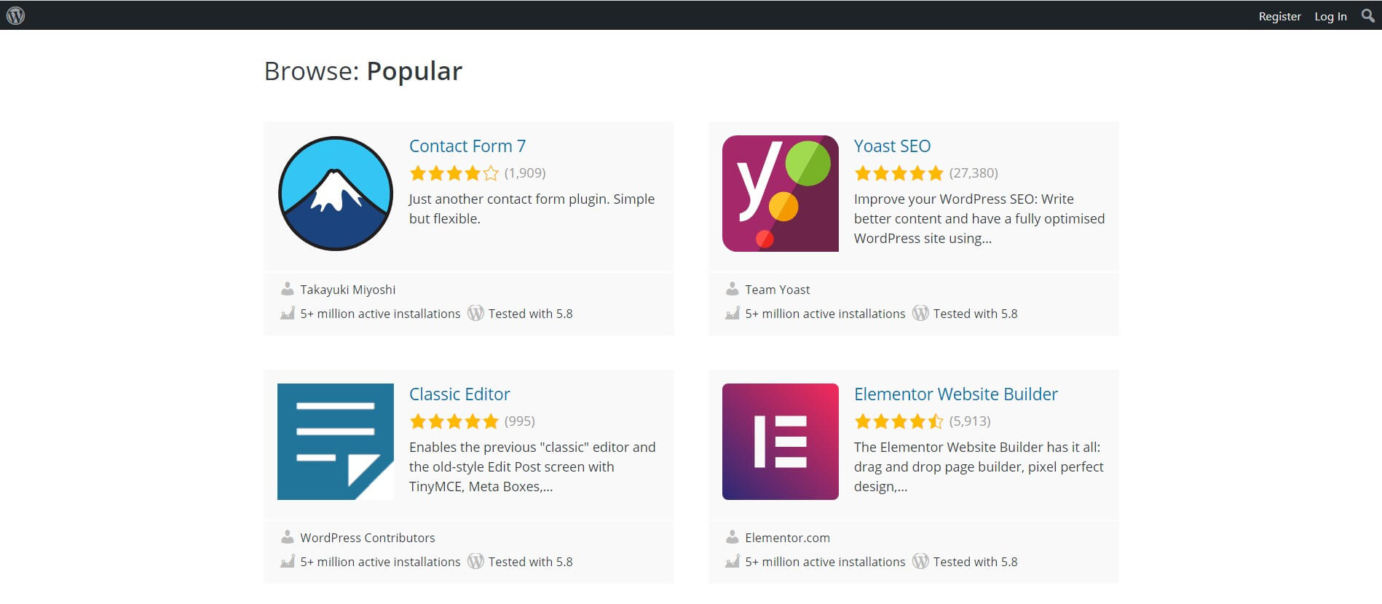1382x604 pixels.
Task: Click the Elementor star rating
Action: (x=899, y=421)
